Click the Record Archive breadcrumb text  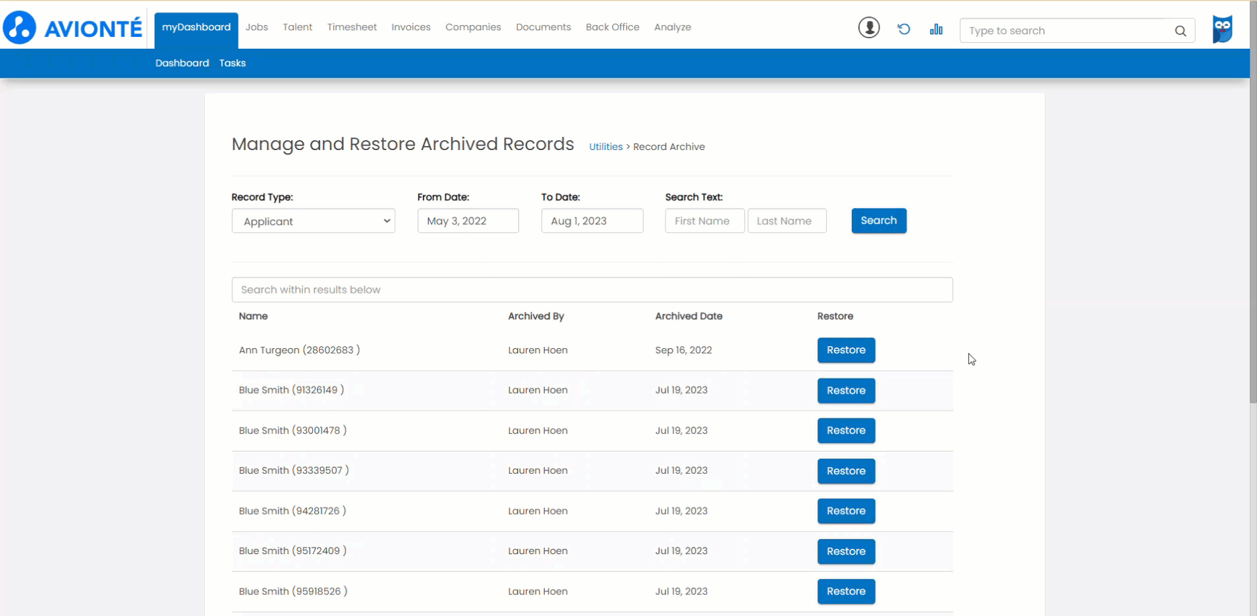click(x=669, y=147)
